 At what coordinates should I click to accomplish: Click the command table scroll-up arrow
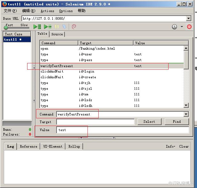click(186, 48)
